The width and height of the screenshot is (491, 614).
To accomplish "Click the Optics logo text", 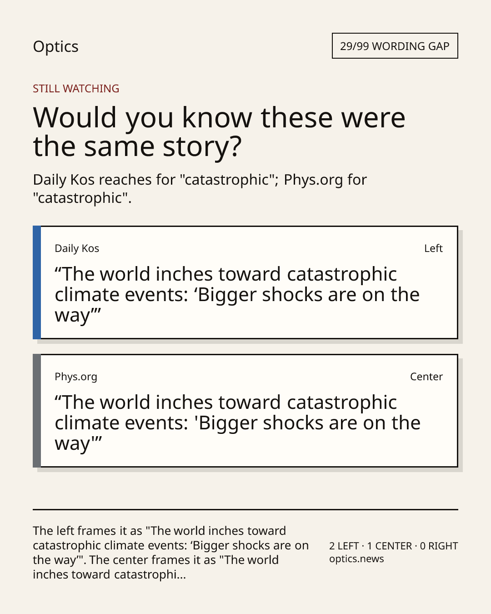I will [55, 47].
